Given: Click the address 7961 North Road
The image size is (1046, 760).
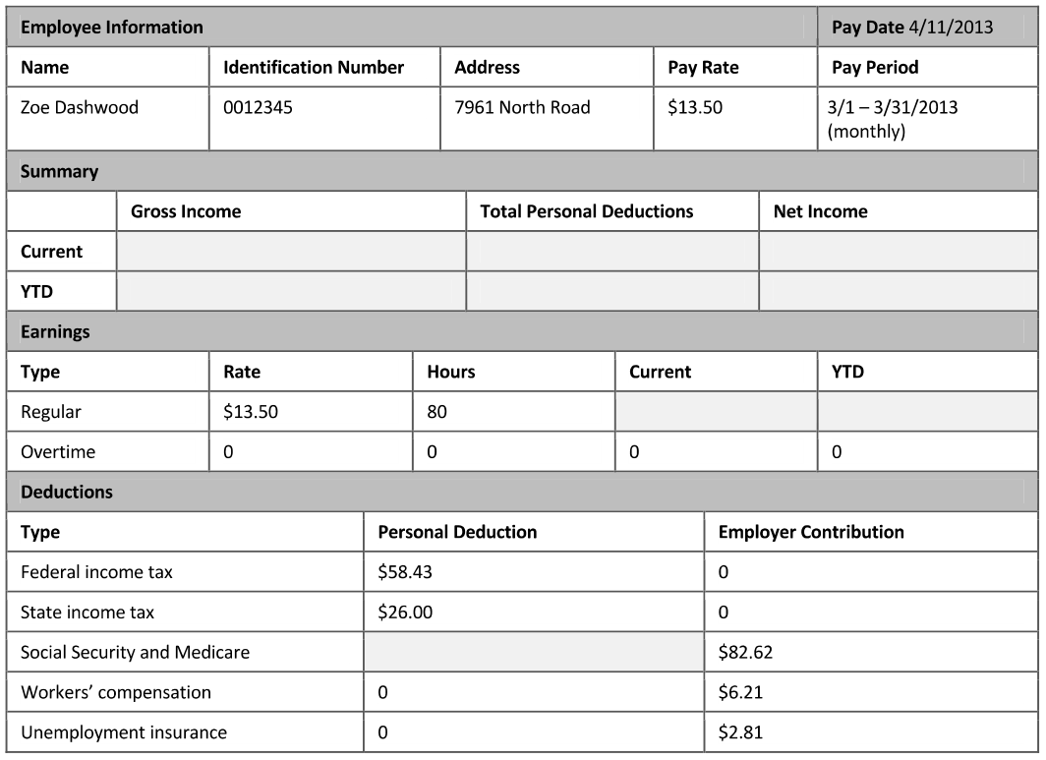Looking at the screenshot, I should point(522,108).
